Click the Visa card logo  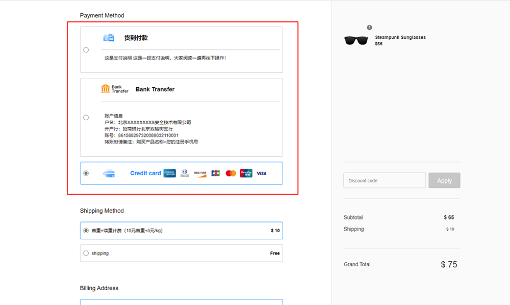(x=261, y=173)
